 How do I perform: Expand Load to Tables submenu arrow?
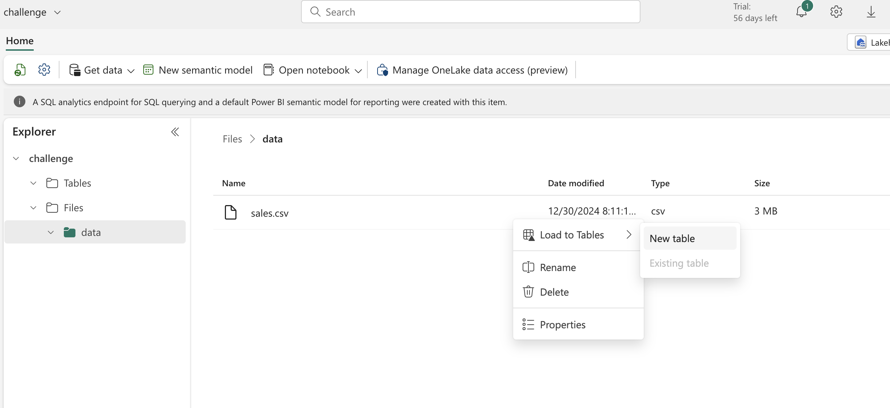coord(629,235)
